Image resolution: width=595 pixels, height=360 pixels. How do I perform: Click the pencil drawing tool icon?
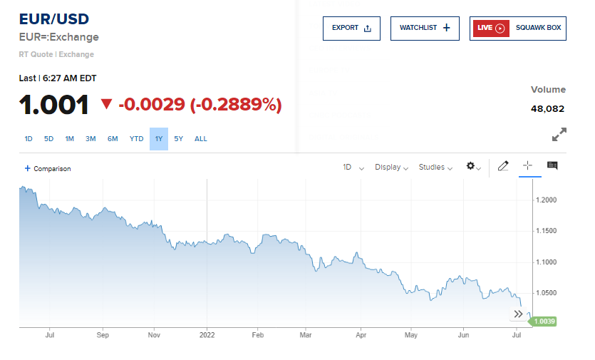[x=503, y=166]
